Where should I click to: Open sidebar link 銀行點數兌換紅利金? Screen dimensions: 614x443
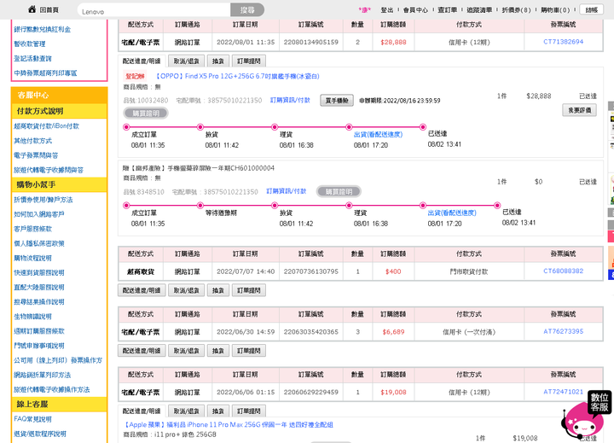coord(43,29)
